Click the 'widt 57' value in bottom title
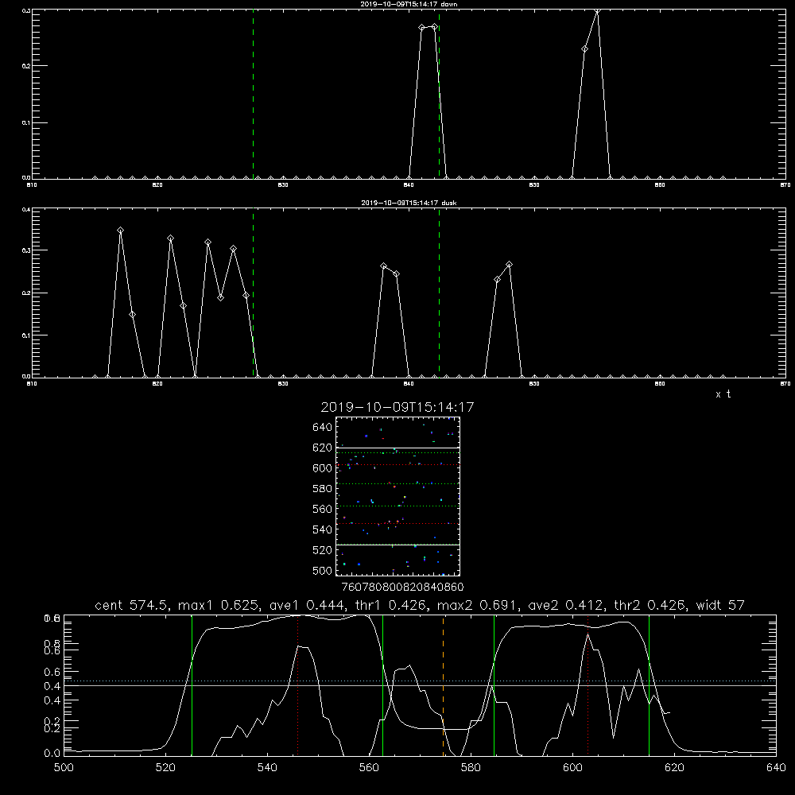795x795 pixels. (720, 605)
